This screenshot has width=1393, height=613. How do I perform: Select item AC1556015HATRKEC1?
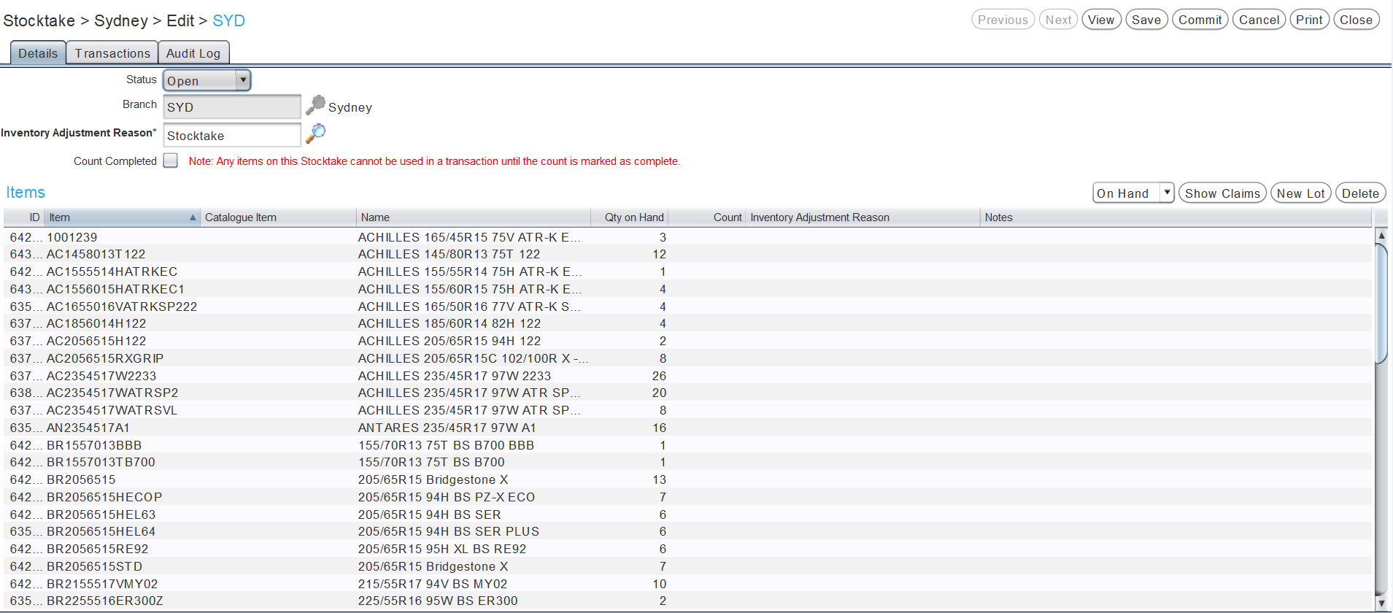(x=688, y=289)
